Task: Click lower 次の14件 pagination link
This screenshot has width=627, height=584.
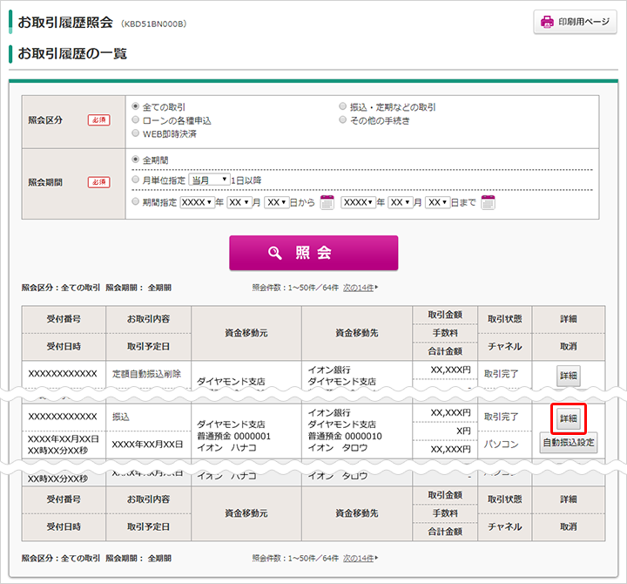Action: click(x=360, y=559)
